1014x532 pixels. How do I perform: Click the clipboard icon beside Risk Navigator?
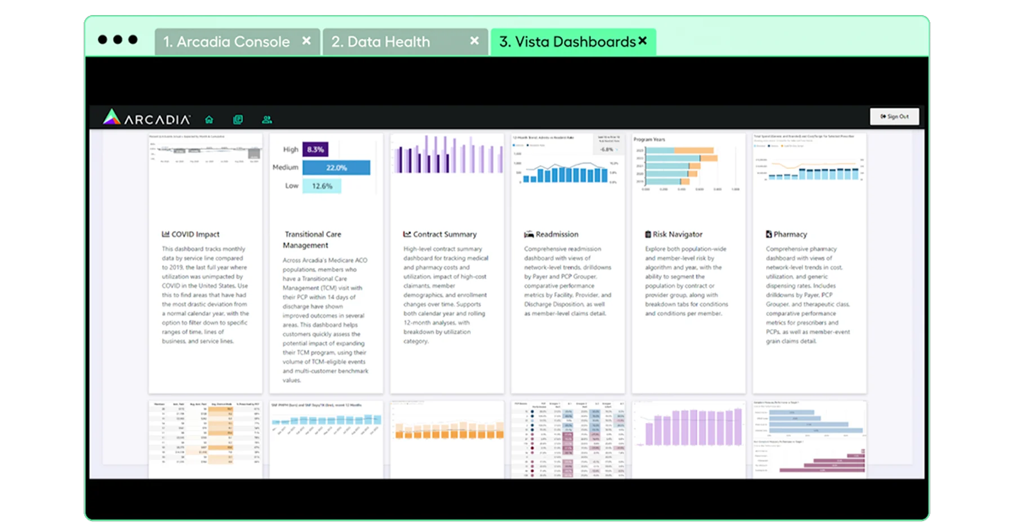pos(648,234)
